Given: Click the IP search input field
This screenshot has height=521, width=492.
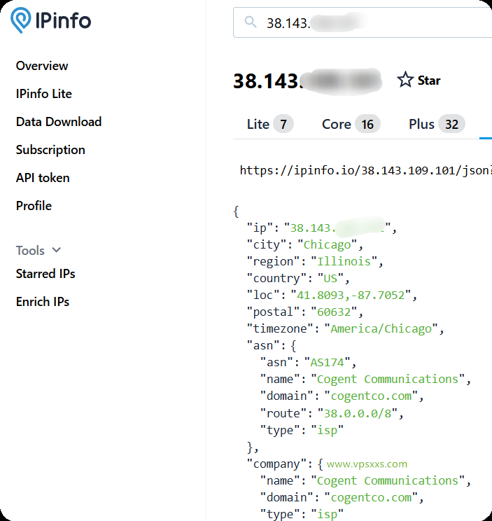Looking at the screenshot, I should tap(363, 22).
